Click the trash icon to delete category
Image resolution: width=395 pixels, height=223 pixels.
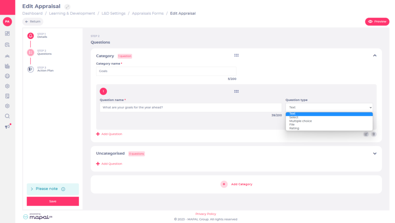click(x=373, y=134)
